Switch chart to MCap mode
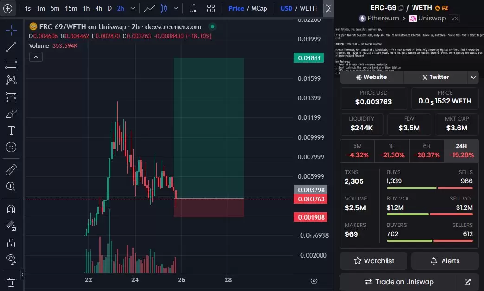The image size is (484, 291). click(x=259, y=8)
